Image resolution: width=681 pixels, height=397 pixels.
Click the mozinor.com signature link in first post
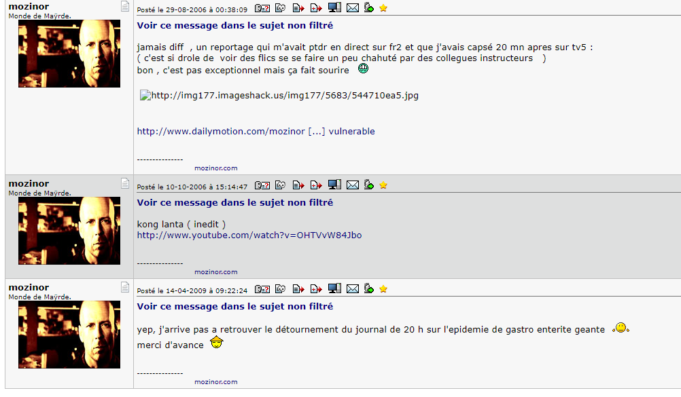216,168
